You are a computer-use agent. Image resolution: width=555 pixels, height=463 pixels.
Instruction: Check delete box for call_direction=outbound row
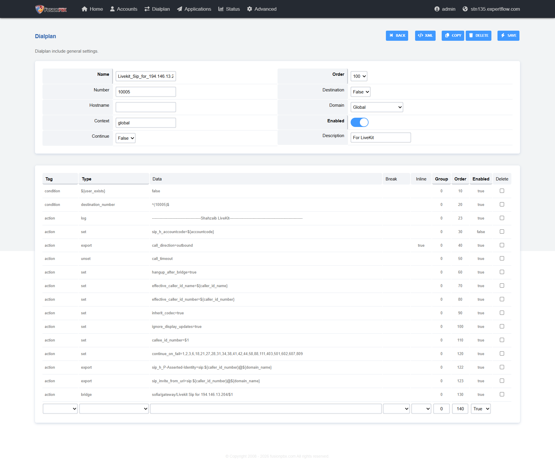(x=502, y=245)
